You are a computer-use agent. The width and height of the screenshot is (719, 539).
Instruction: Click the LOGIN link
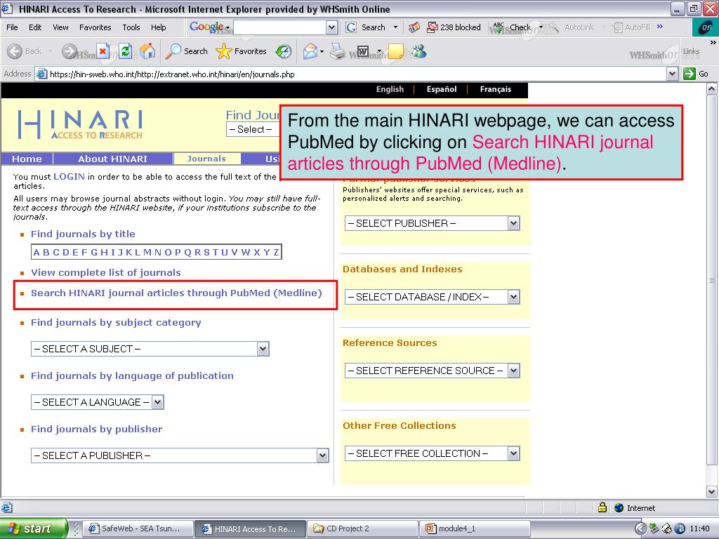click(x=69, y=176)
